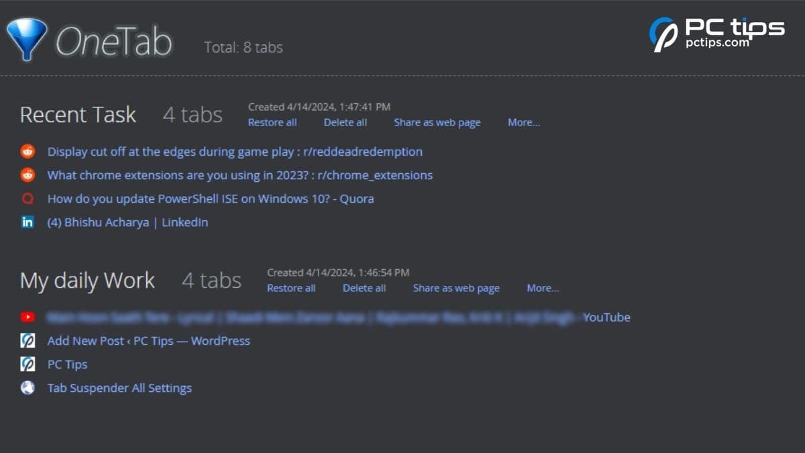Click the globe icon next to Tab Suspender Settings

[28, 387]
